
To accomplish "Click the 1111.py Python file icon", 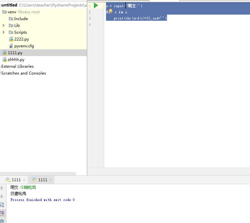I will (5, 53).
